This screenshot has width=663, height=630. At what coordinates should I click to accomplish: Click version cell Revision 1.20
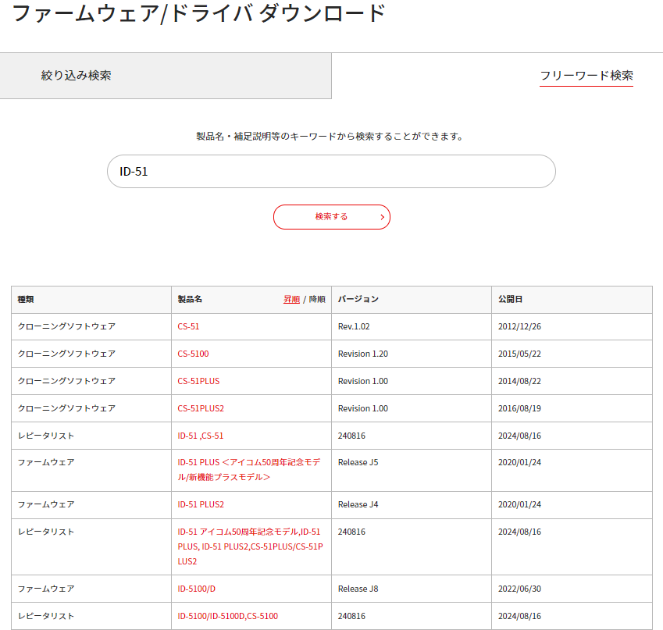(363, 354)
